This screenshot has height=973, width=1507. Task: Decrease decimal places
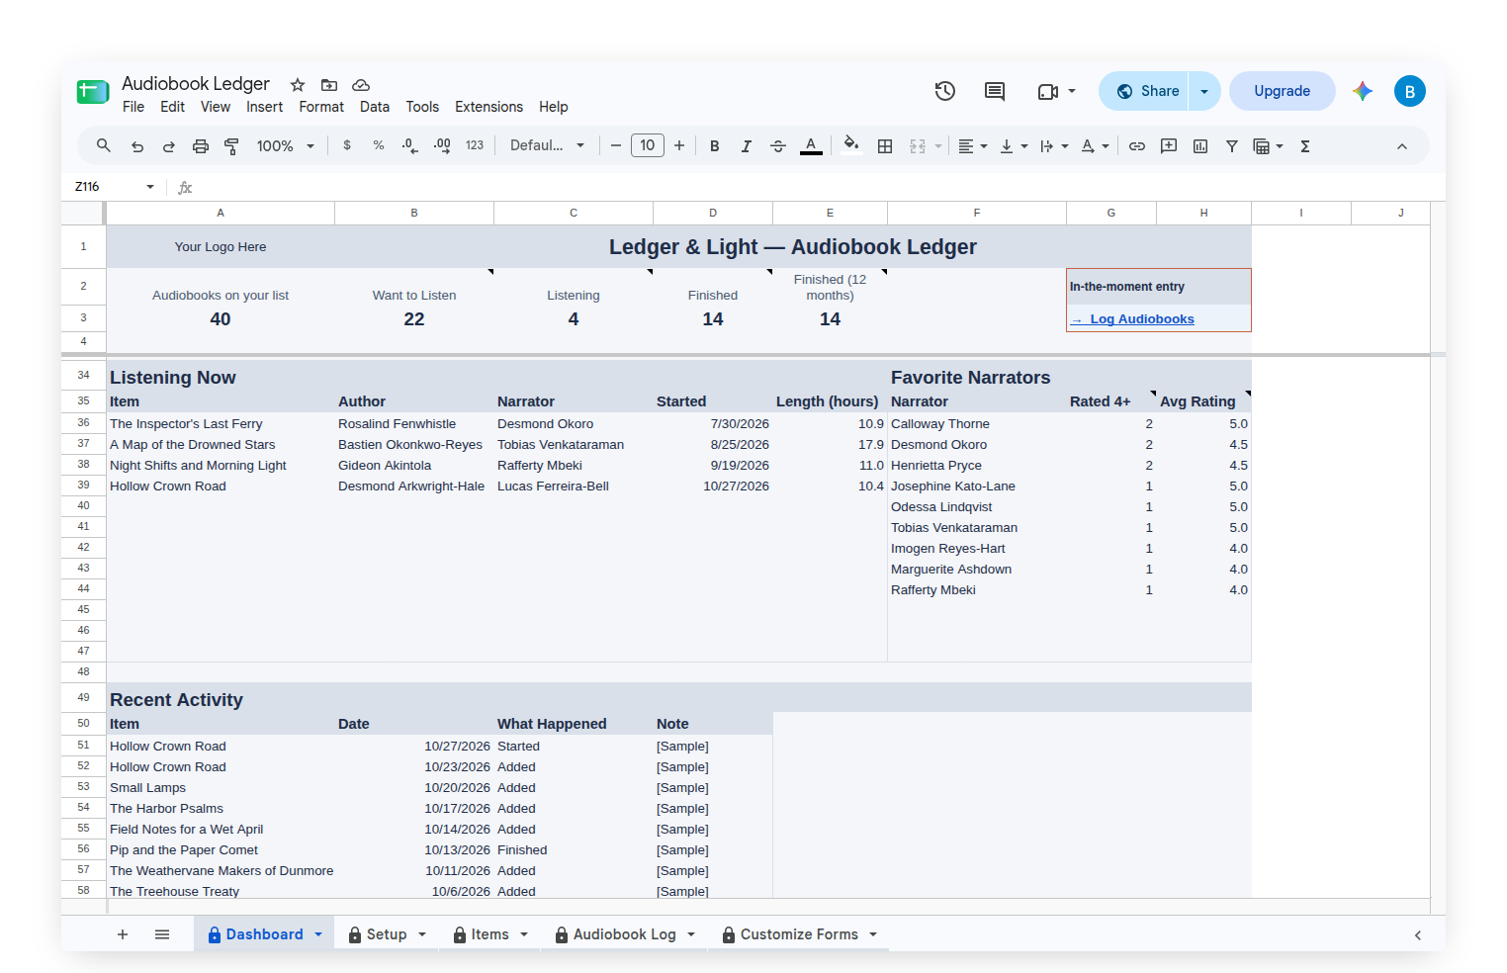coord(410,145)
